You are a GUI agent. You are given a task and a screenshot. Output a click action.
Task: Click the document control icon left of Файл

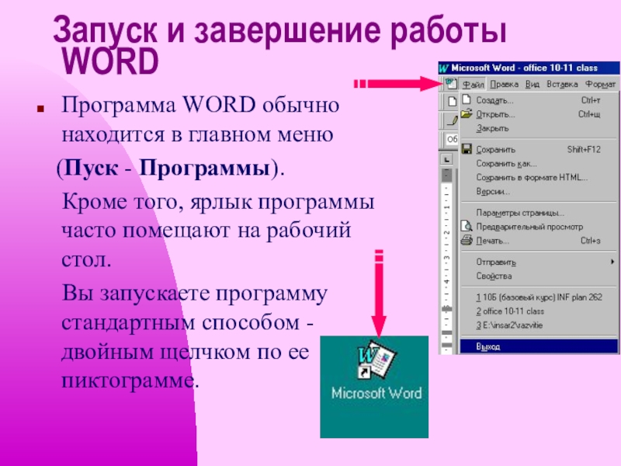click(x=451, y=84)
